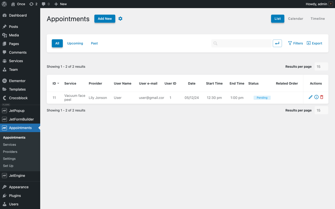This screenshot has width=335, height=209.
Task: Click the WordPress logo in the admin bar
Action: click(4, 4)
